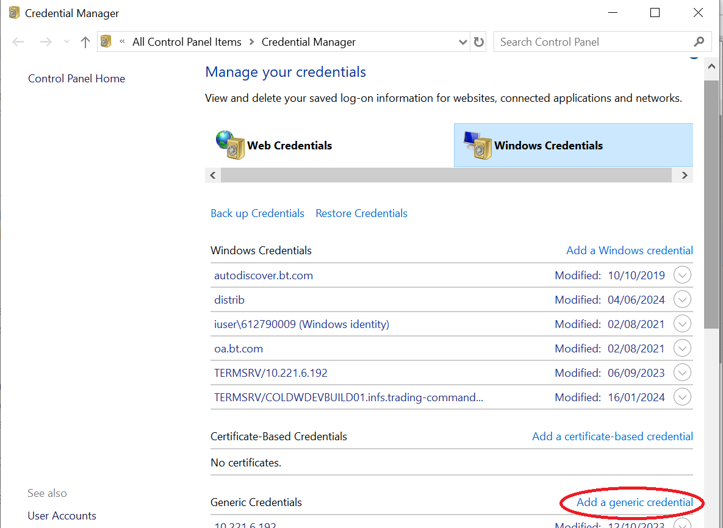The image size is (723, 528).
Task: Minimize the Credential Manager window
Action: point(613,13)
